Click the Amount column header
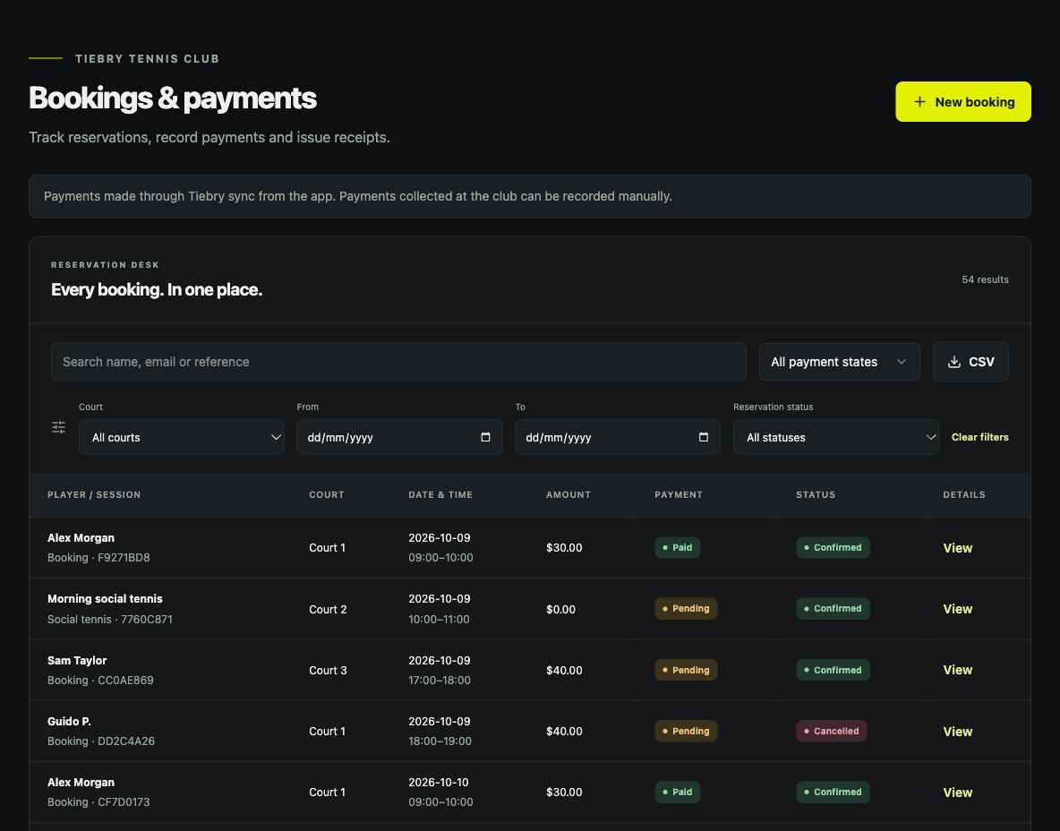 (x=568, y=494)
